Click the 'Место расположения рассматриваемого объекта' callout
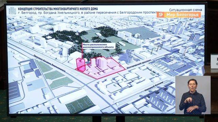218x122 pixels. point(99,46)
